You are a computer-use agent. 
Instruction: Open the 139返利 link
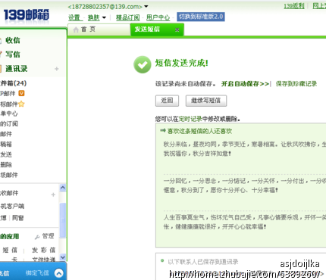click(293, 6)
